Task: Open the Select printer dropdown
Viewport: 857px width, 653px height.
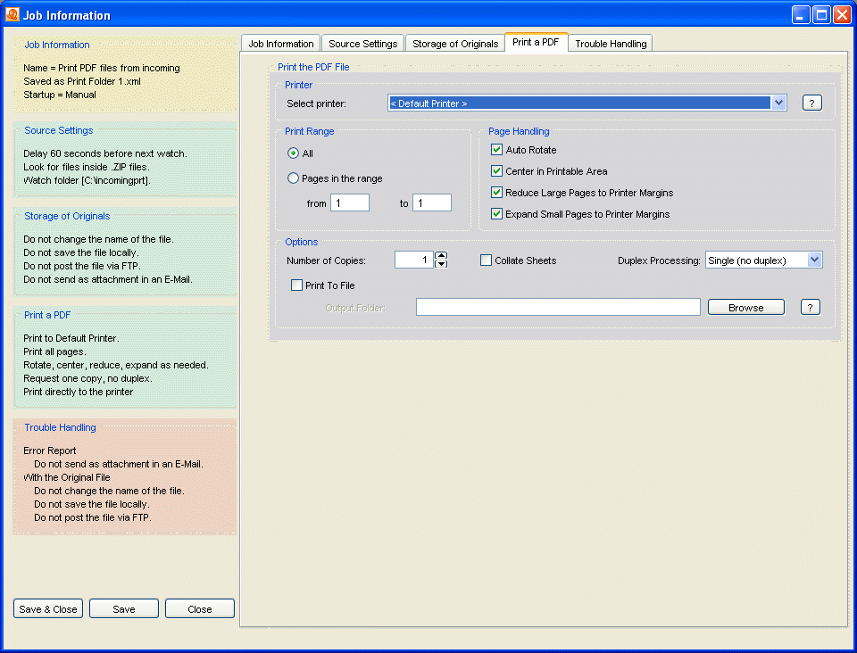Action: tap(777, 102)
